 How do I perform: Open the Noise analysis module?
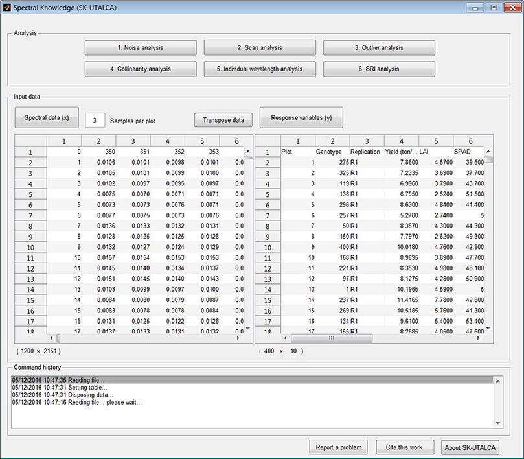point(141,48)
